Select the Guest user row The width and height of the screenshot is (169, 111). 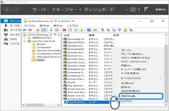88,82
